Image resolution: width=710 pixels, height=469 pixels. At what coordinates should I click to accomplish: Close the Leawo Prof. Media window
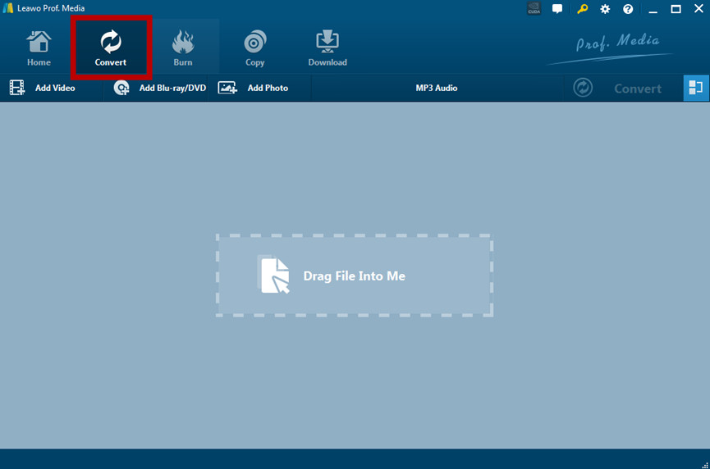click(x=699, y=8)
